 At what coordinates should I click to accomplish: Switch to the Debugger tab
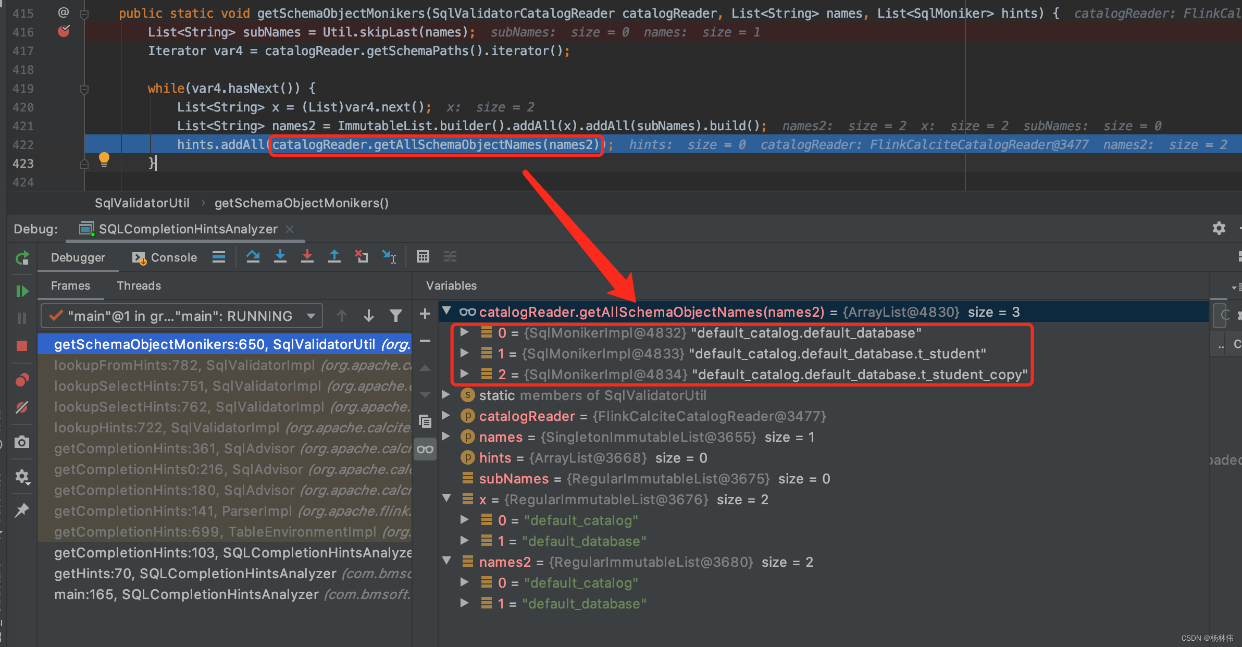tap(78, 257)
